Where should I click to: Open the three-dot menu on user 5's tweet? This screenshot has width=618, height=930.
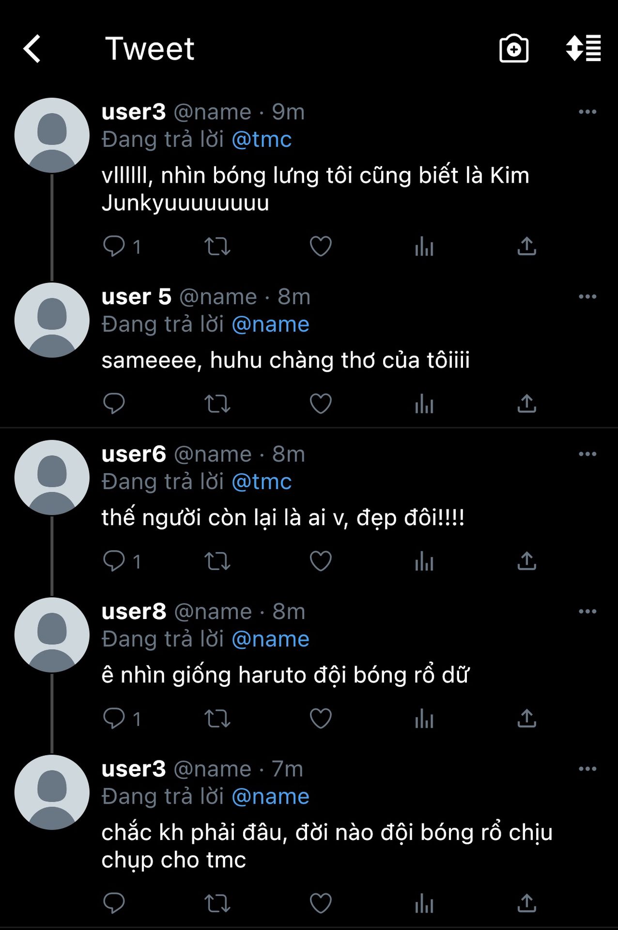point(587,296)
